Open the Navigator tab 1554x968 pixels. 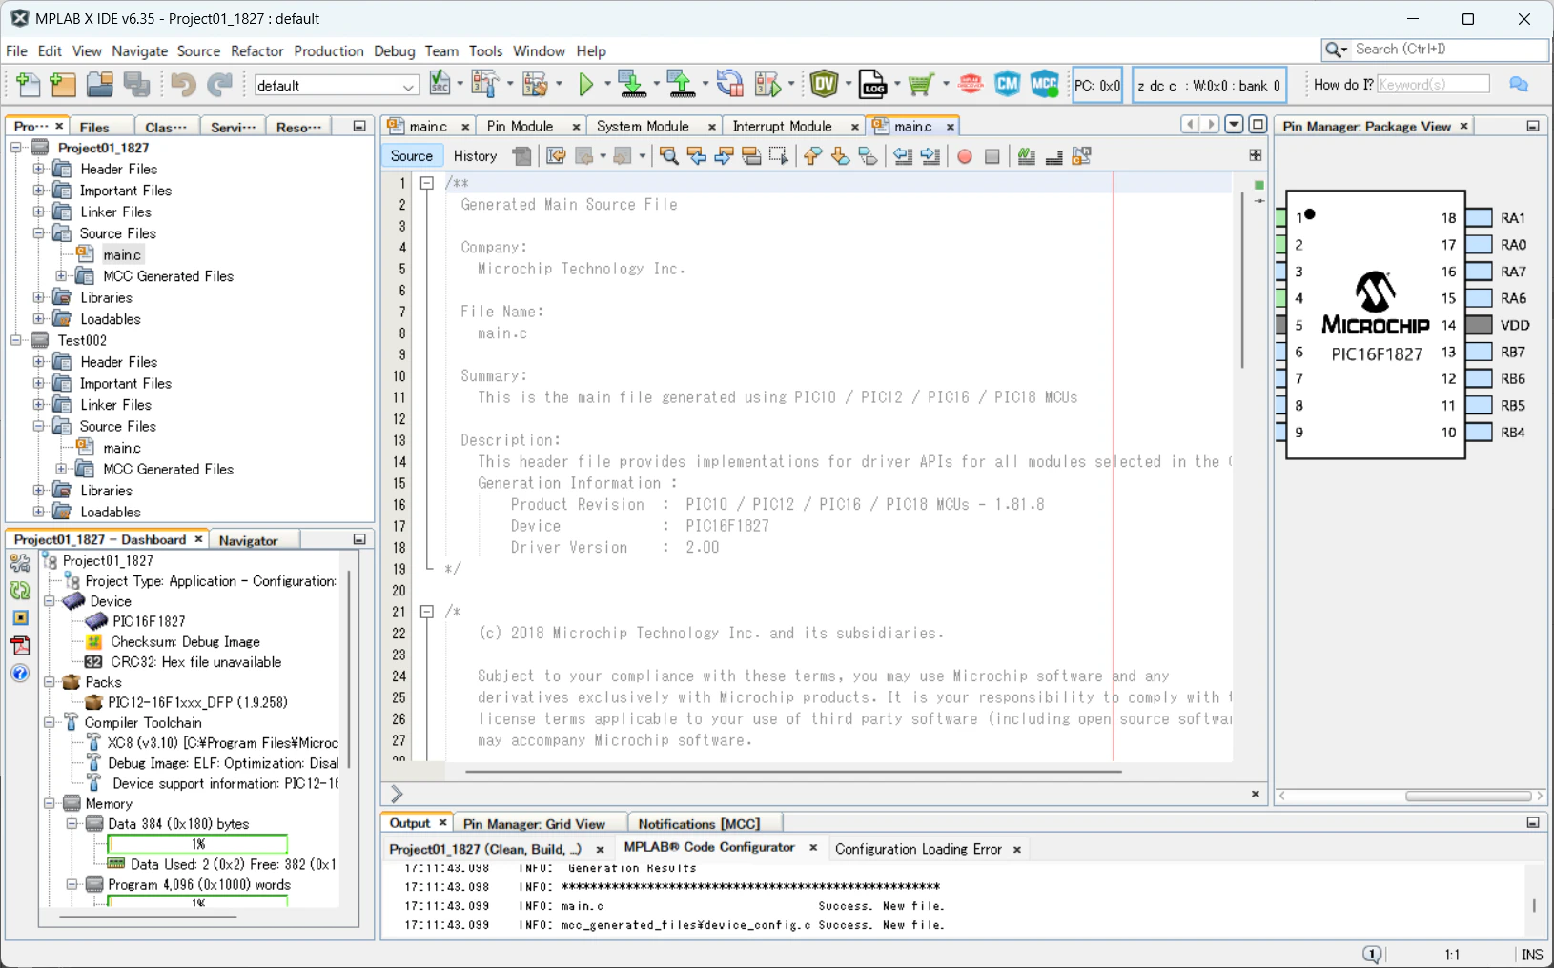(248, 540)
